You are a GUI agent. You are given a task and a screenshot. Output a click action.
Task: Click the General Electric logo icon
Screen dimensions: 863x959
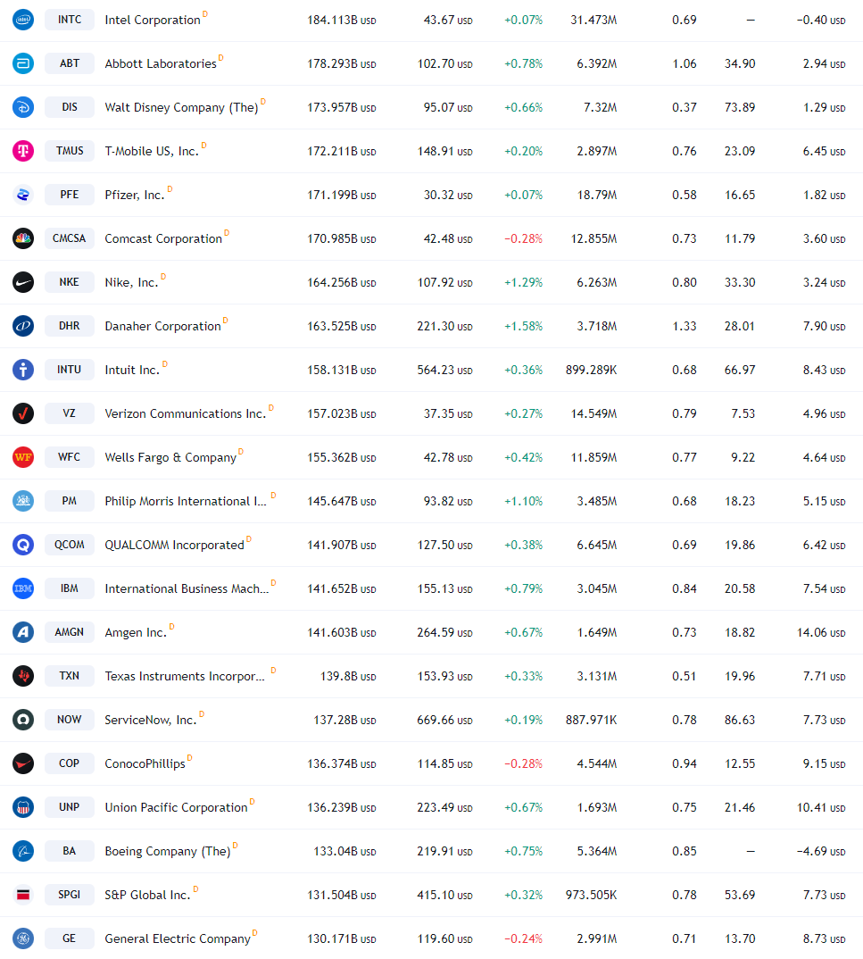click(x=23, y=938)
